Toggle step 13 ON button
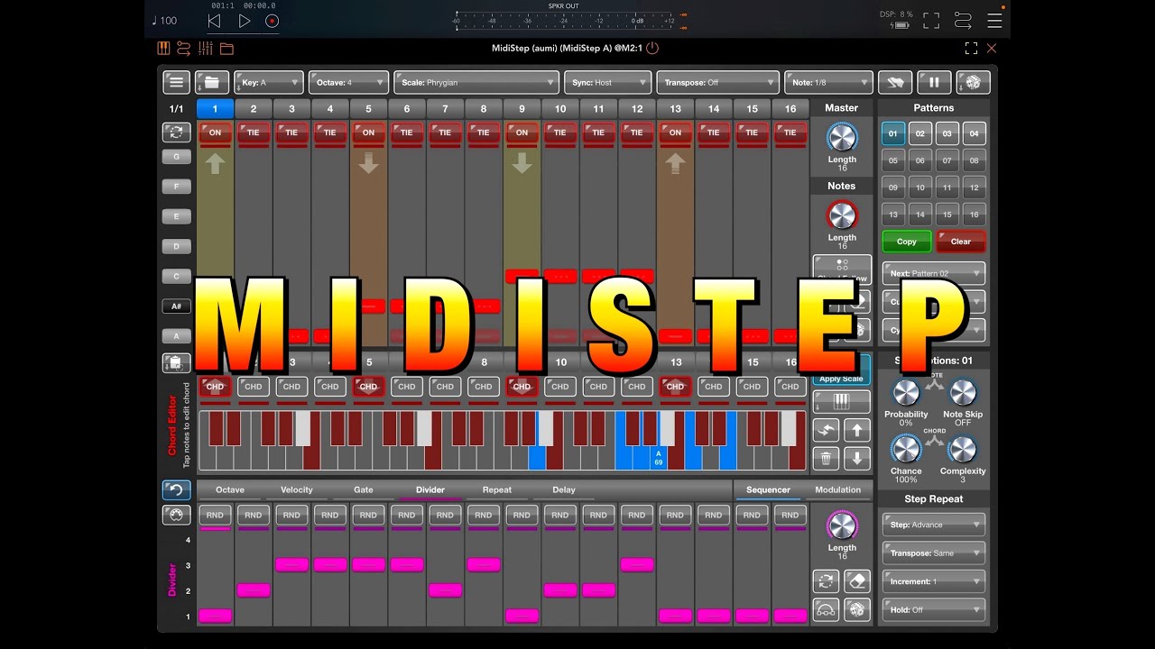Viewport: 1155px width, 649px height. [675, 133]
